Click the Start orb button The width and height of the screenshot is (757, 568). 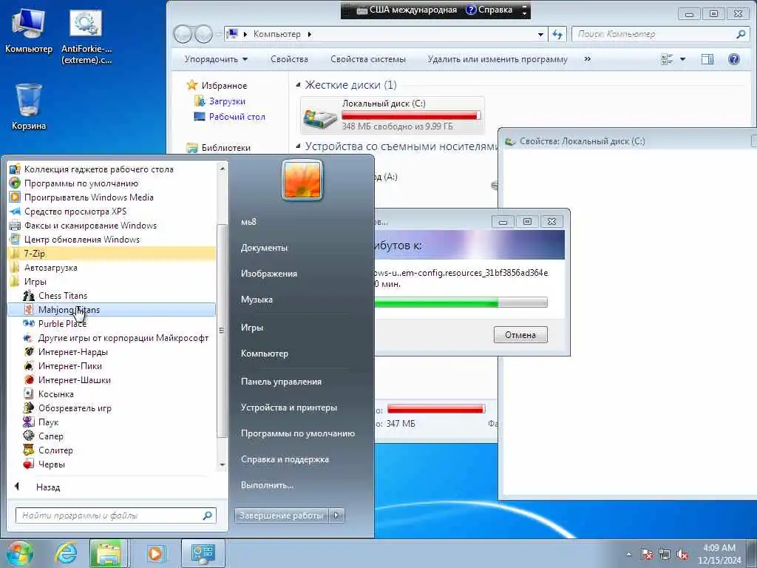(19, 553)
